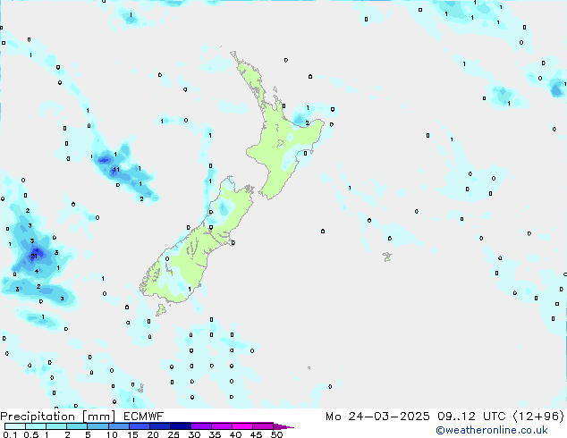Image resolution: width=567 pixels, height=438 pixels.
Task: Click the 20–25 mm legend color swatch
Action: coord(160,426)
